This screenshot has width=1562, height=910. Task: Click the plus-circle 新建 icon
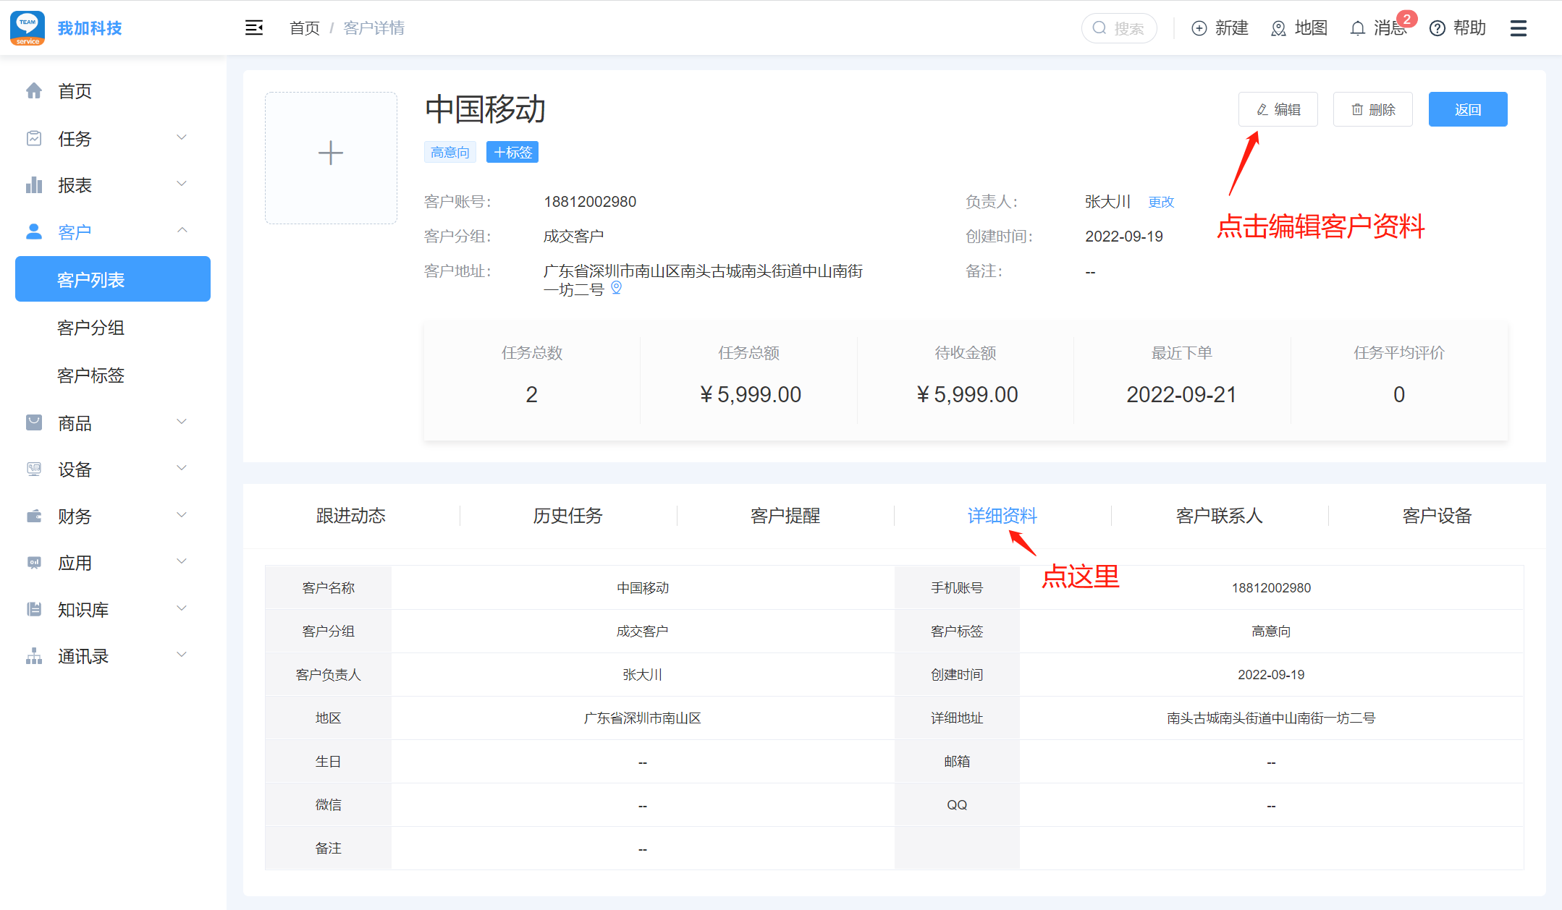tap(1199, 28)
